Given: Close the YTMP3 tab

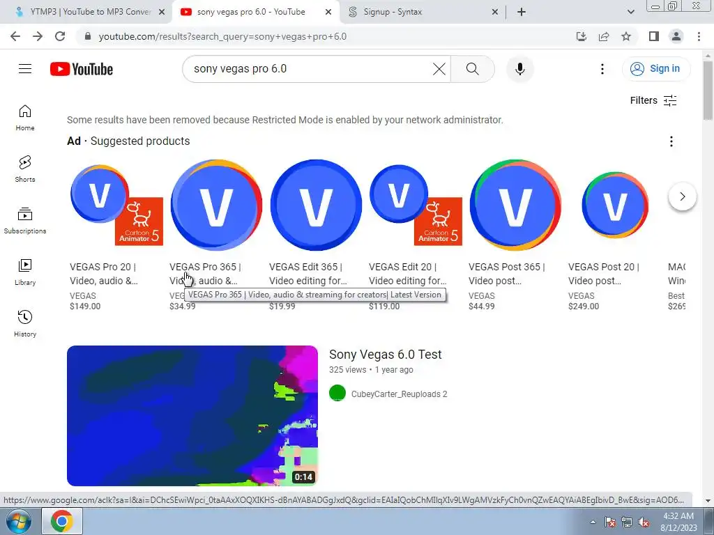Looking at the screenshot, I should pyautogui.click(x=162, y=13).
